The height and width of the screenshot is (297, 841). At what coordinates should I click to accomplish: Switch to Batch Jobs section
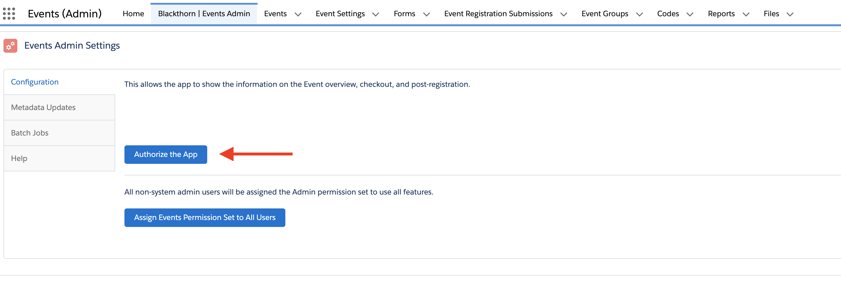pos(30,133)
